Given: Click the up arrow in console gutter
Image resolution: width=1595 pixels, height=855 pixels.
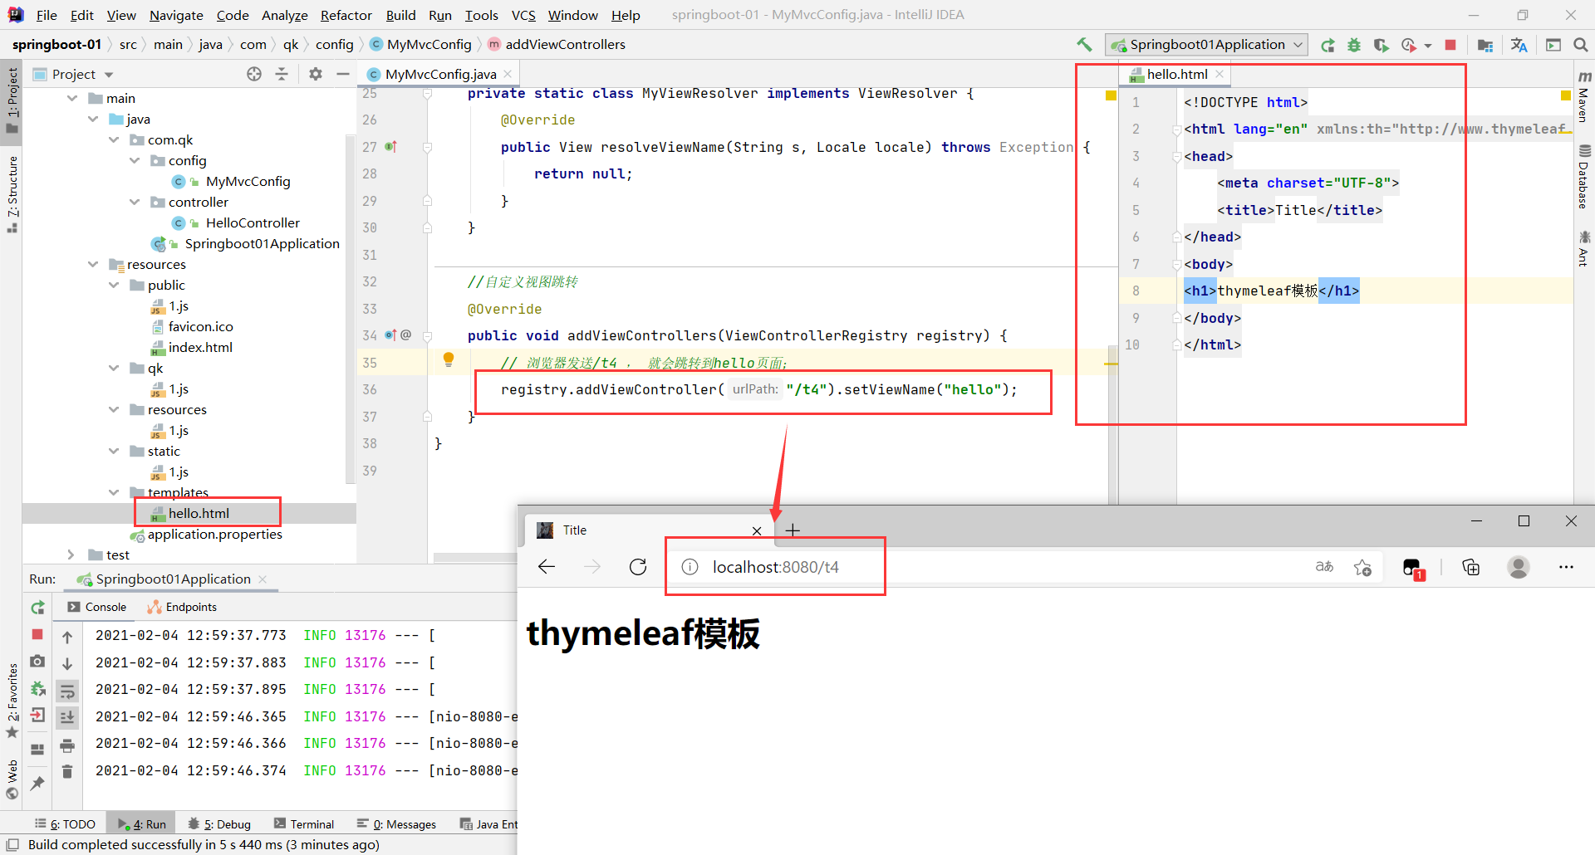Looking at the screenshot, I should click(67, 638).
